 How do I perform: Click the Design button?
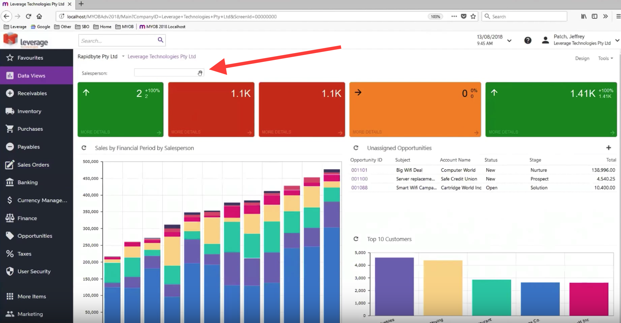click(x=582, y=58)
